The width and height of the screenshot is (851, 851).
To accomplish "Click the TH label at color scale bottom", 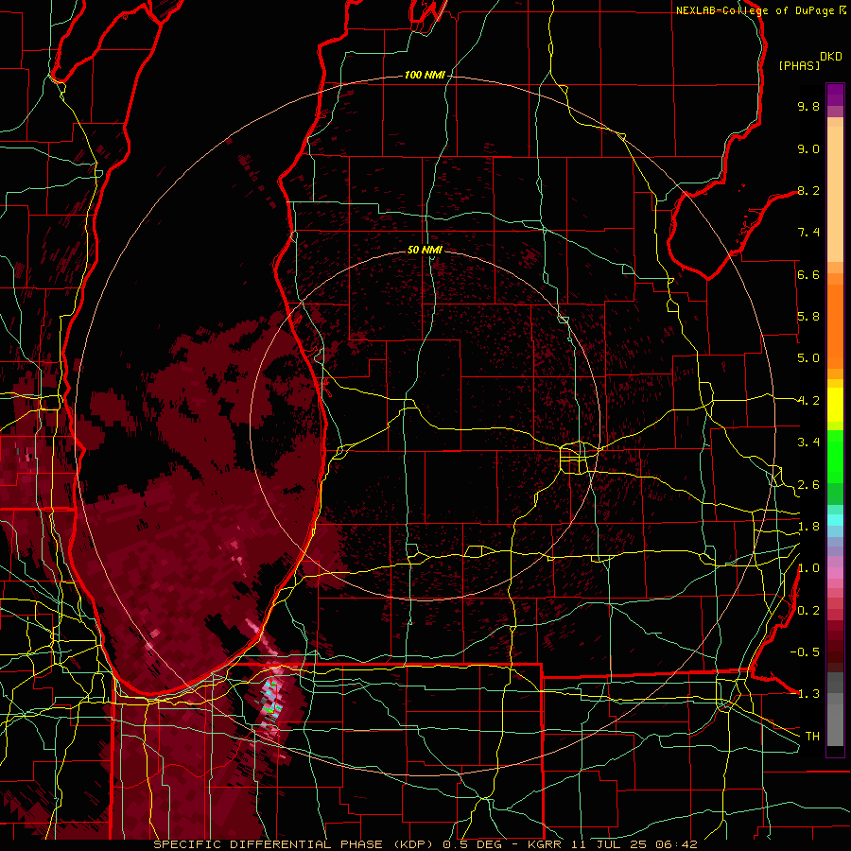I will [812, 737].
